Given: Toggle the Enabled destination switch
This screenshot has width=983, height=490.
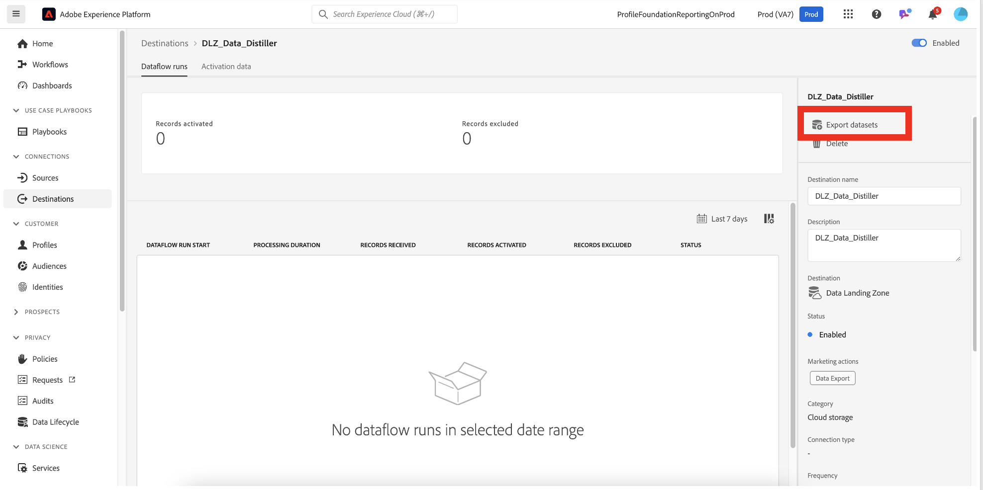Looking at the screenshot, I should pyautogui.click(x=919, y=43).
